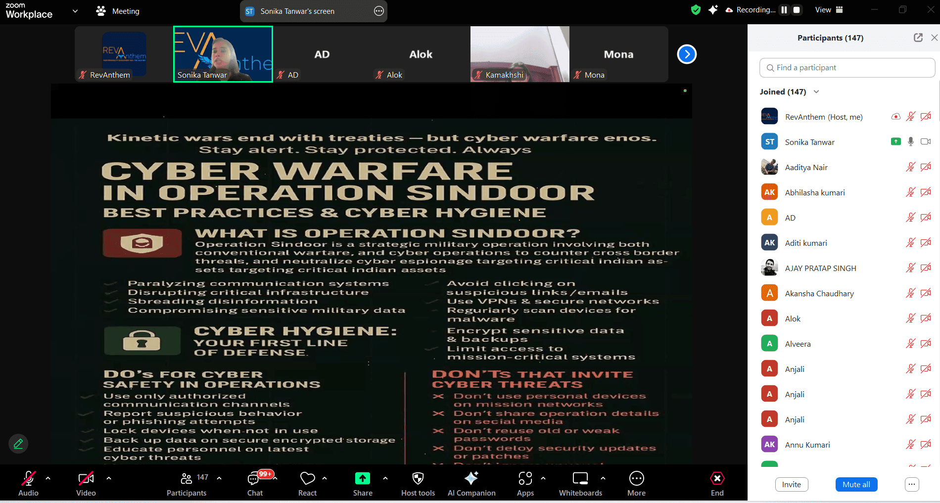Start camera with the Video button
940x503 pixels.
coord(86,483)
